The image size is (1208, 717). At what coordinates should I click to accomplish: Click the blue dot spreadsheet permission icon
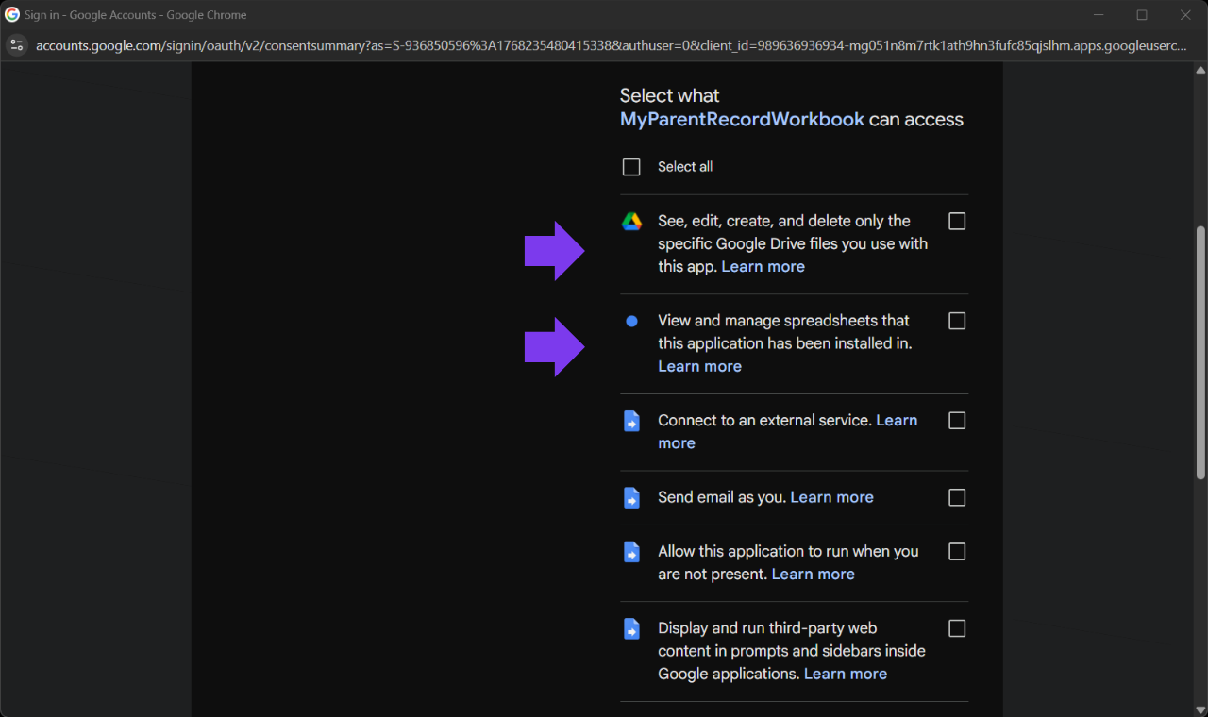click(631, 321)
